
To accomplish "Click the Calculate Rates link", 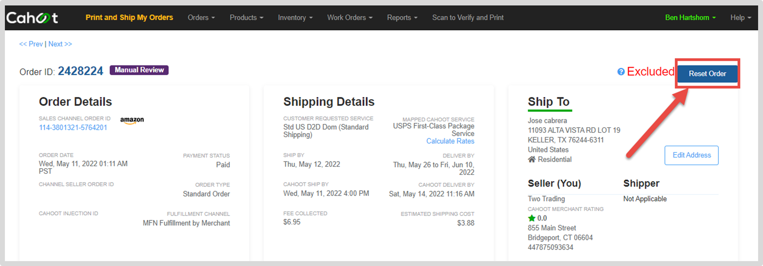I will point(450,141).
